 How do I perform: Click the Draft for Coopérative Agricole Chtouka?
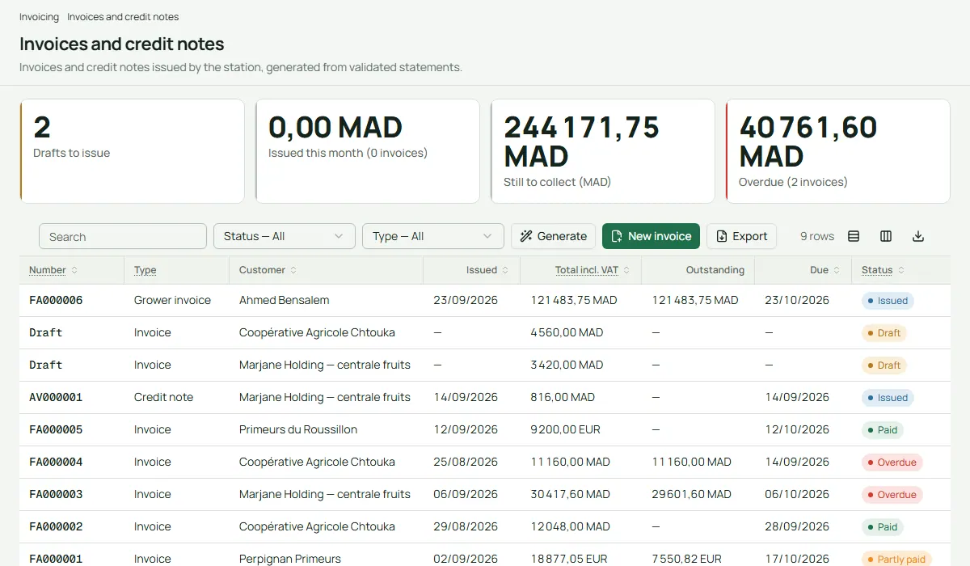point(45,332)
